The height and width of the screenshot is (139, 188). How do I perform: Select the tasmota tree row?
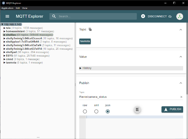click(23, 62)
